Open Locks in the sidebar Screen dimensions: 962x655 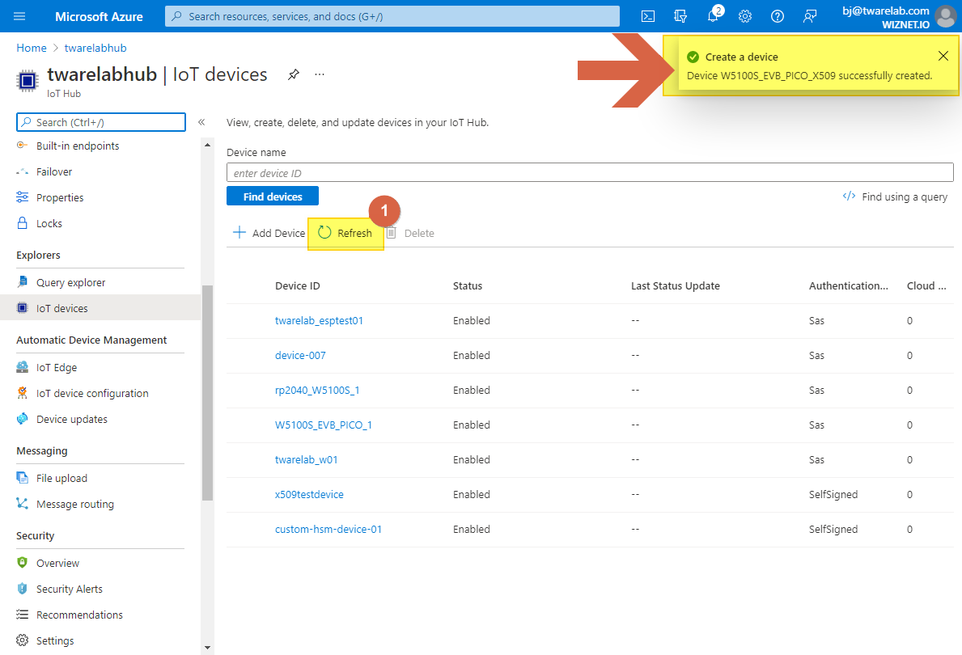click(49, 223)
